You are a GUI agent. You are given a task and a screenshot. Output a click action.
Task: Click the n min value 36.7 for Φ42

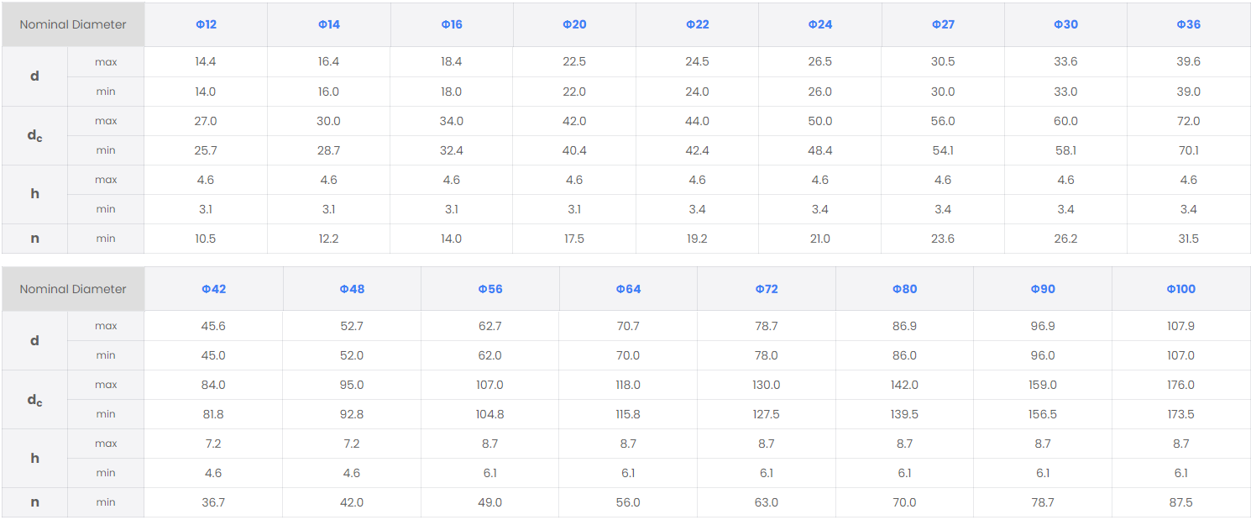pyautogui.click(x=213, y=503)
